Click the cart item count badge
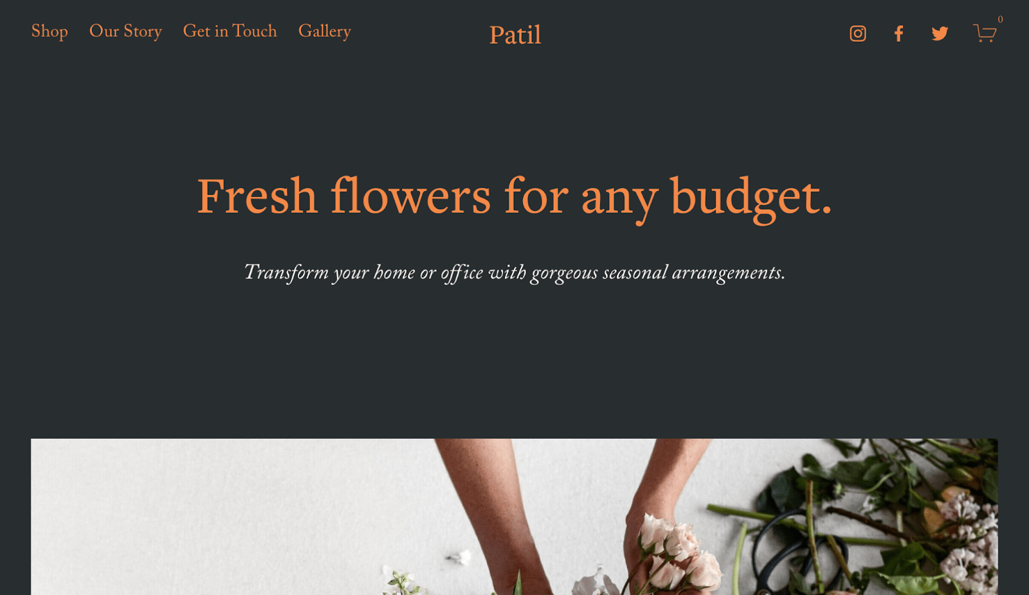 [1000, 19]
